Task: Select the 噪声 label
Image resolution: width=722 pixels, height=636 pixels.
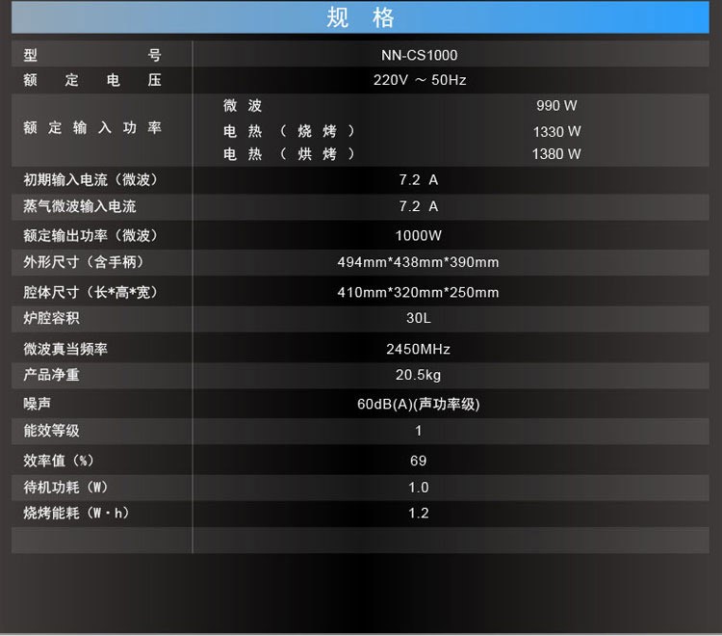Action: tap(38, 404)
